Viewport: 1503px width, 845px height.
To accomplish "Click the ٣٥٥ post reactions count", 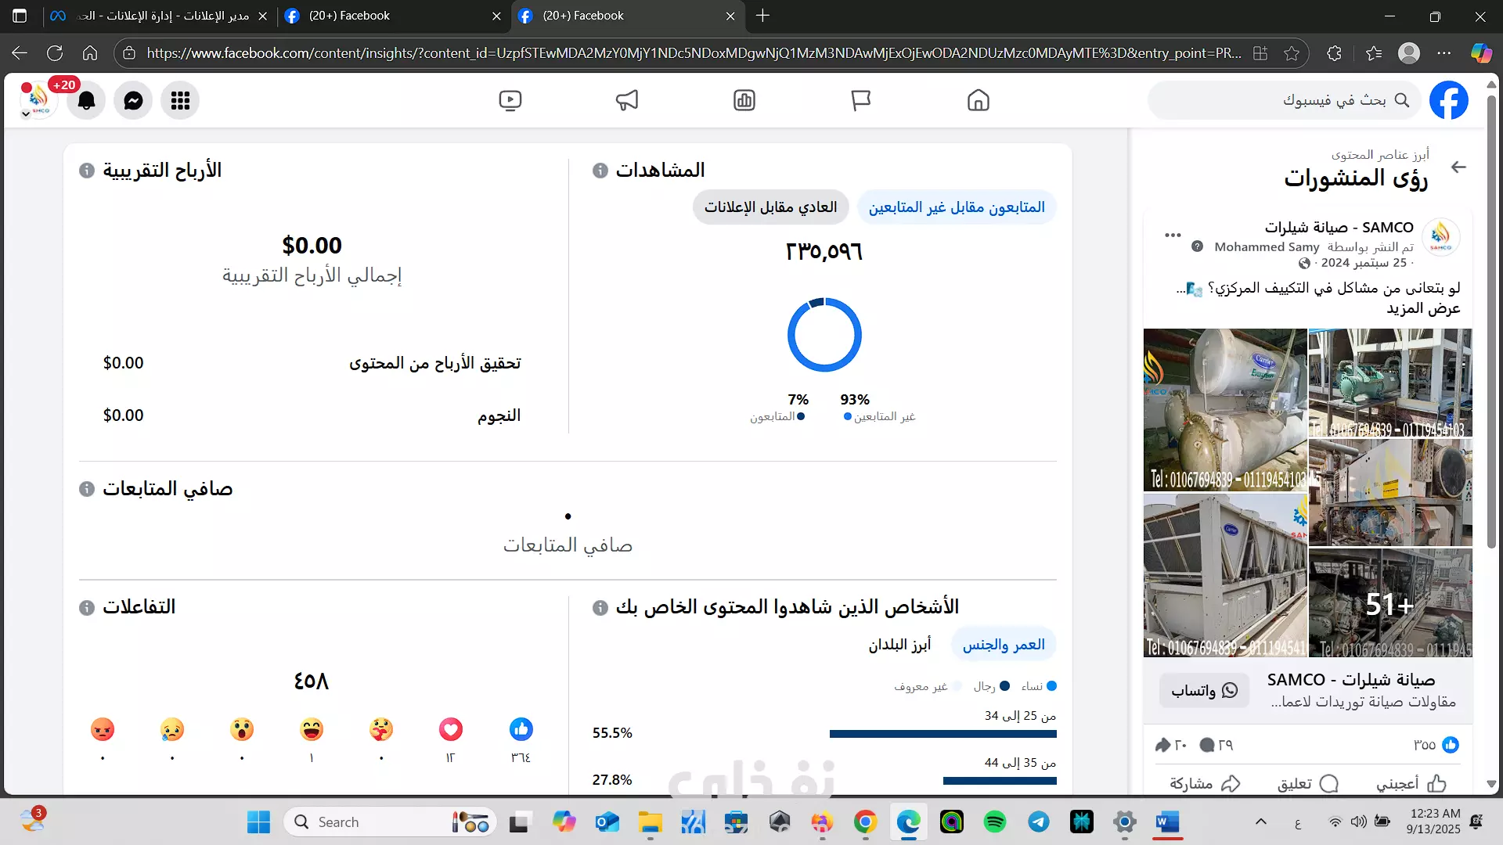I will [x=1425, y=746].
